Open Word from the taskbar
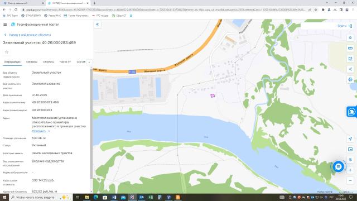 click(114, 197)
